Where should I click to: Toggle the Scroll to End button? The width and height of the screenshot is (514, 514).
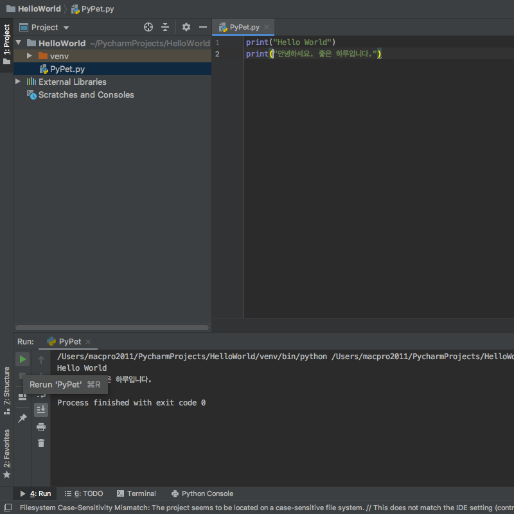pyautogui.click(x=41, y=410)
